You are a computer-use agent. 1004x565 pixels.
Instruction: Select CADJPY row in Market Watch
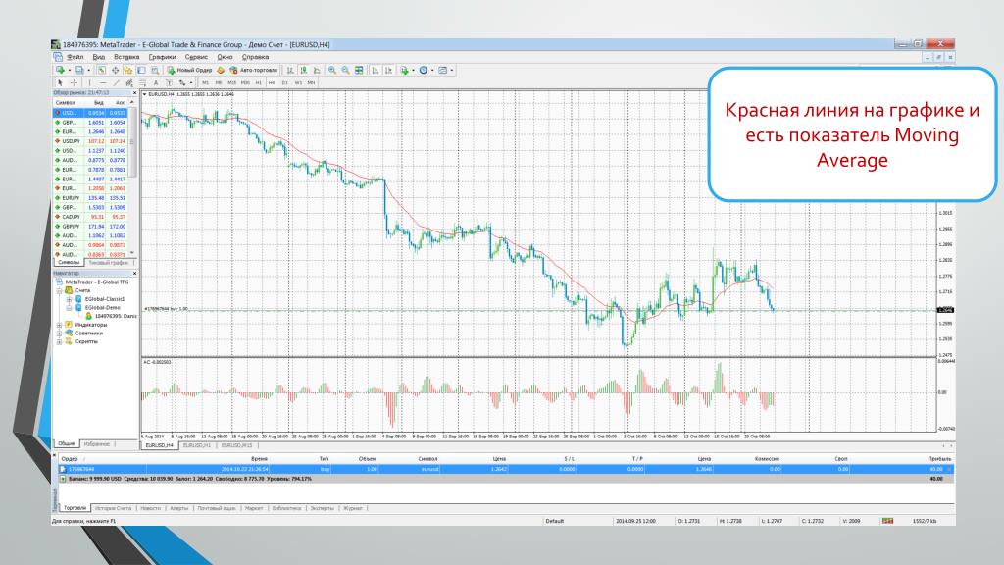[x=90, y=217]
